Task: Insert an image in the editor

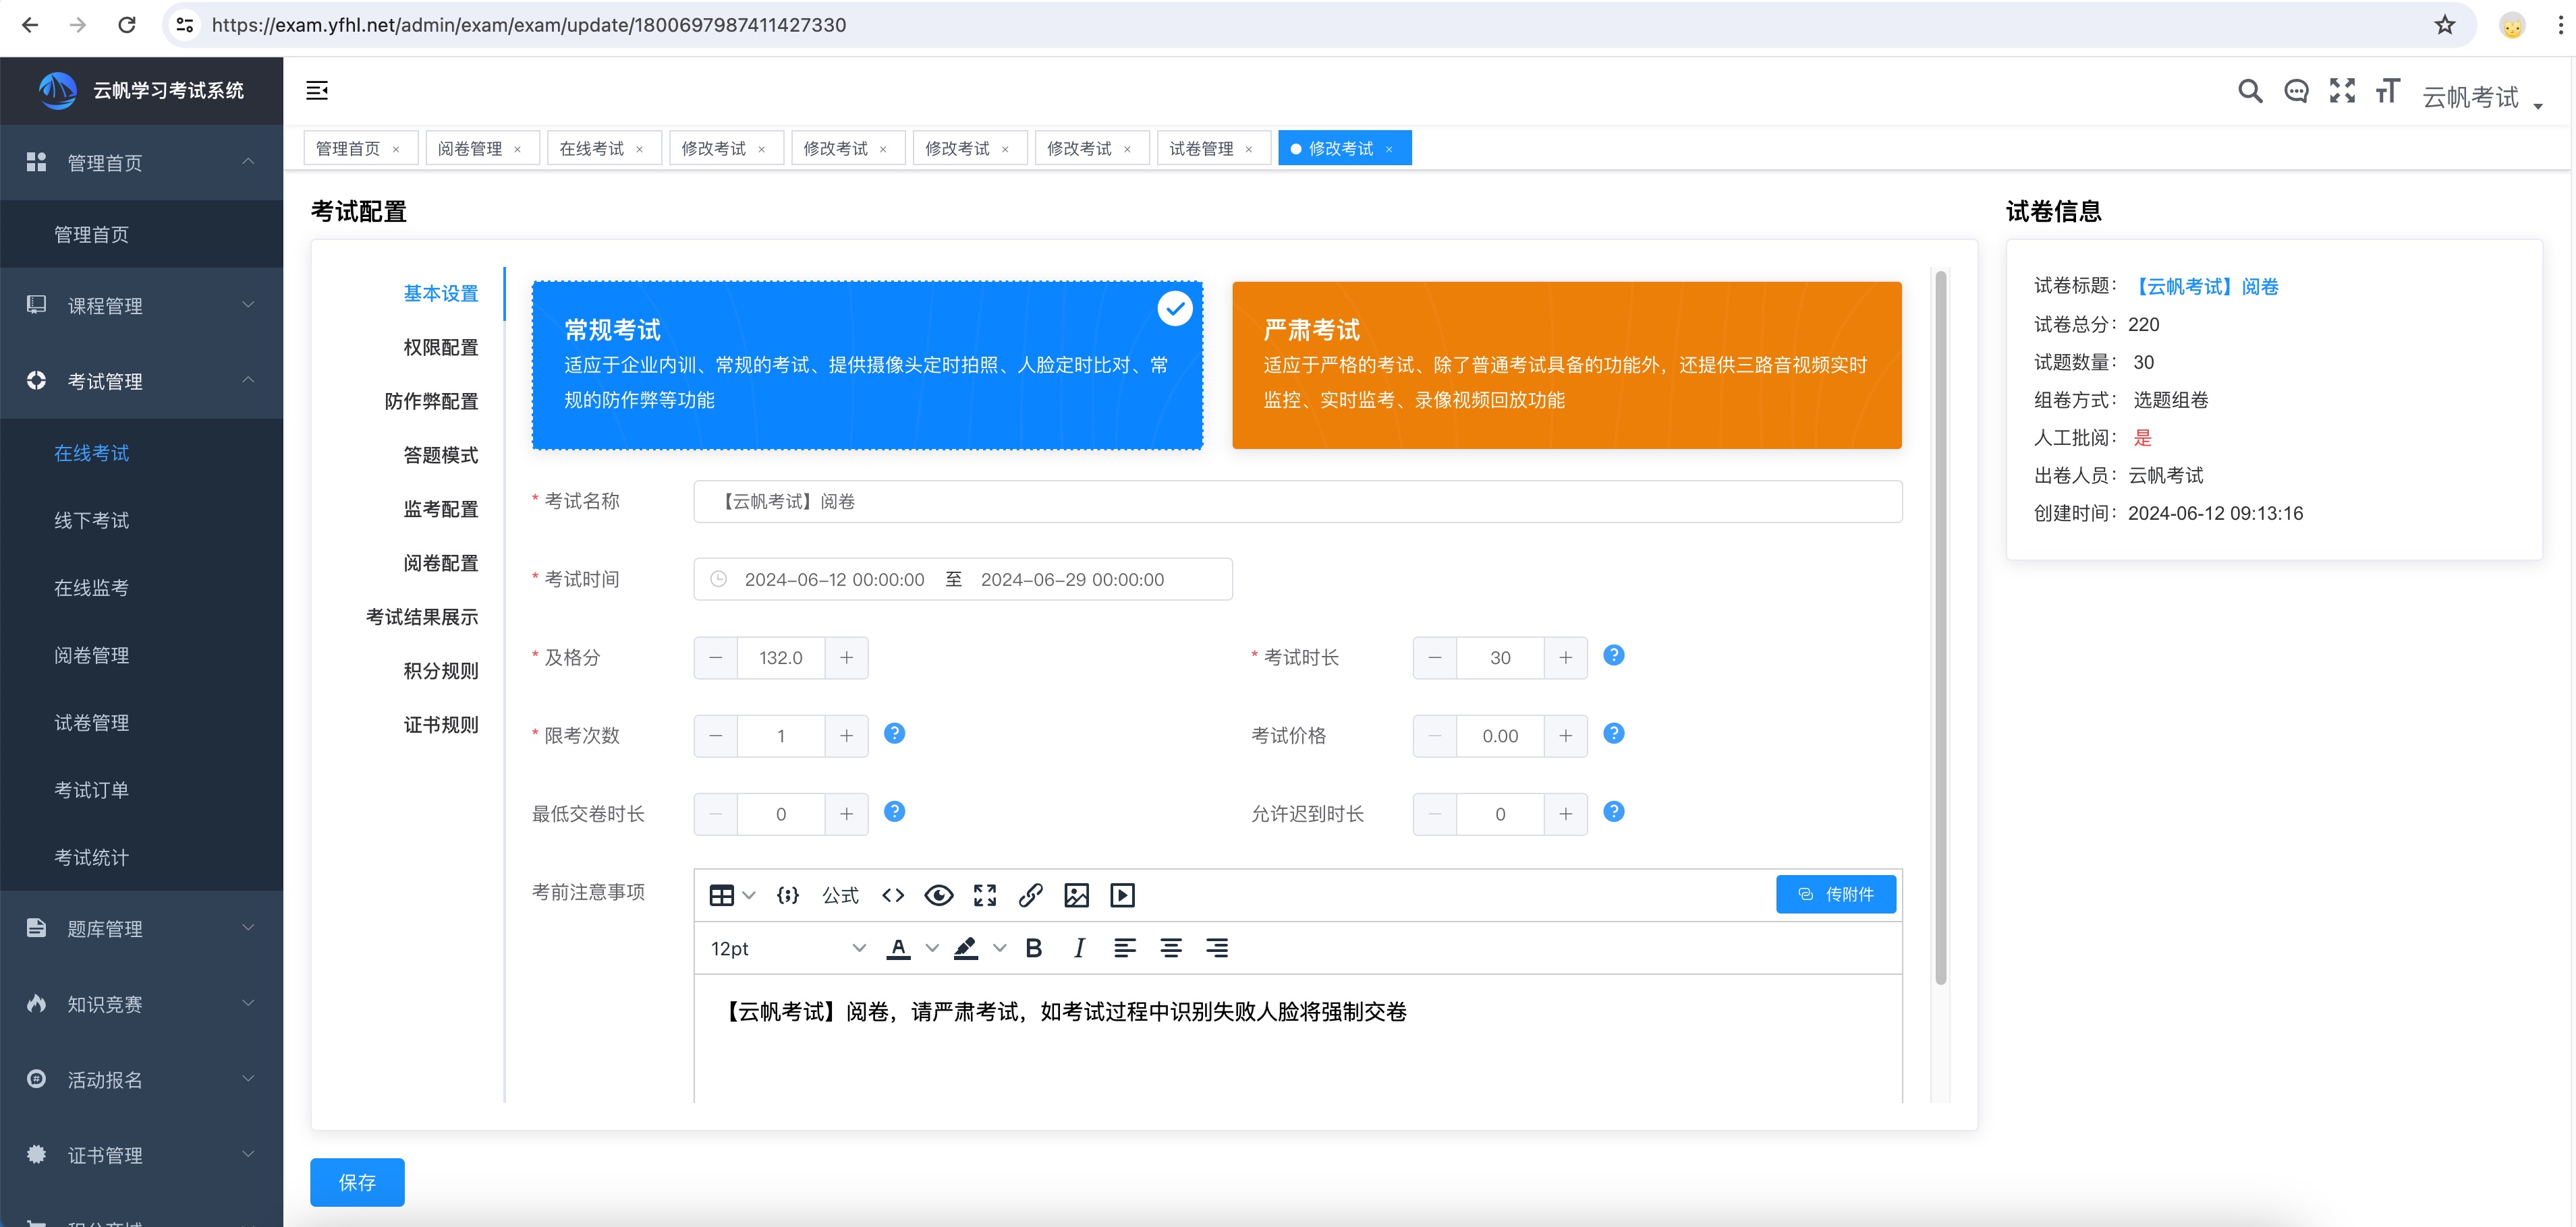Action: pyautogui.click(x=1077, y=895)
